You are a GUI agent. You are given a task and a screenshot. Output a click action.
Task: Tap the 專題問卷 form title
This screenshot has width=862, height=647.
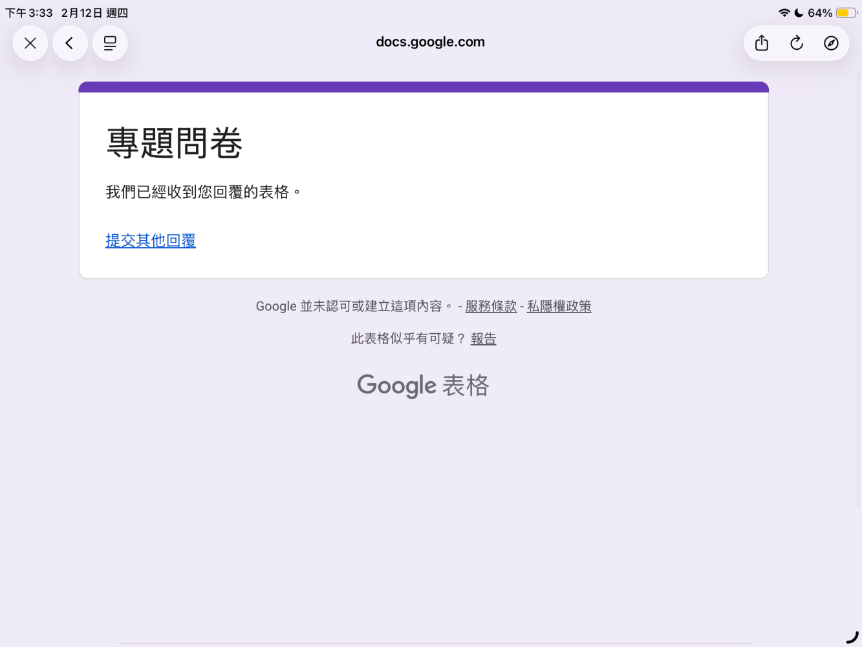(175, 143)
